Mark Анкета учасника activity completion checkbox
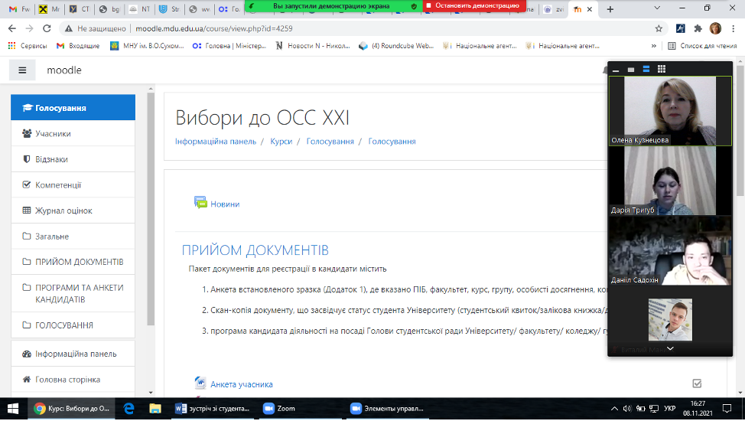745x421 pixels. tap(696, 383)
